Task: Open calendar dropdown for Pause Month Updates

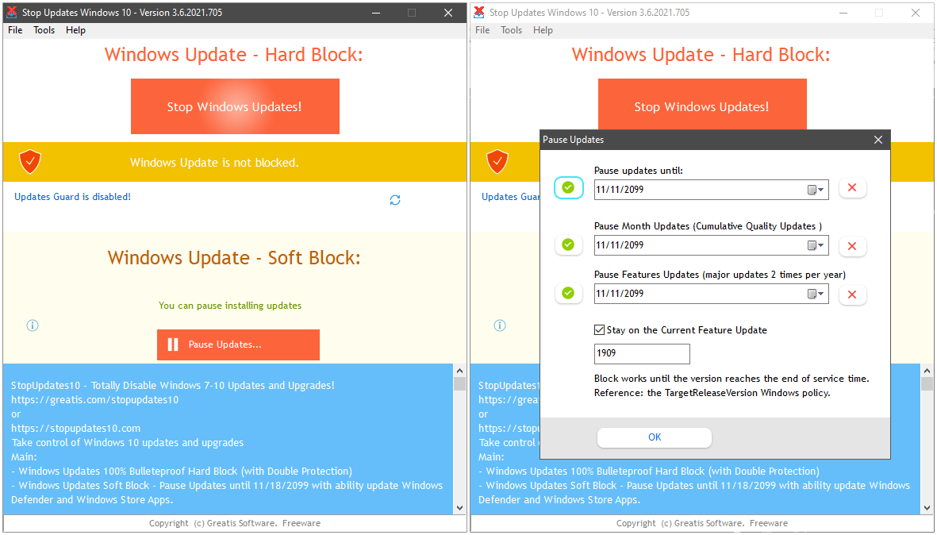Action: tap(816, 245)
